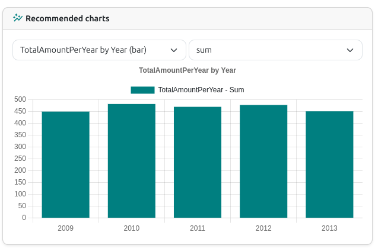375x252 pixels.
Task: Select the 2011 bar in the chart
Action: tap(198, 162)
